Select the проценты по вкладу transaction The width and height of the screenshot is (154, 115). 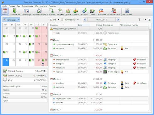pos(100,44)
